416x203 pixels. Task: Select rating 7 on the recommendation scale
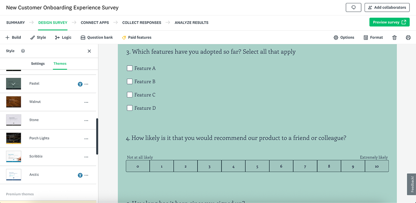click(305, 166)
